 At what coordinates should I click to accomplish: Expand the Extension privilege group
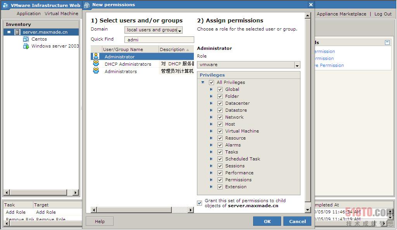211,187
